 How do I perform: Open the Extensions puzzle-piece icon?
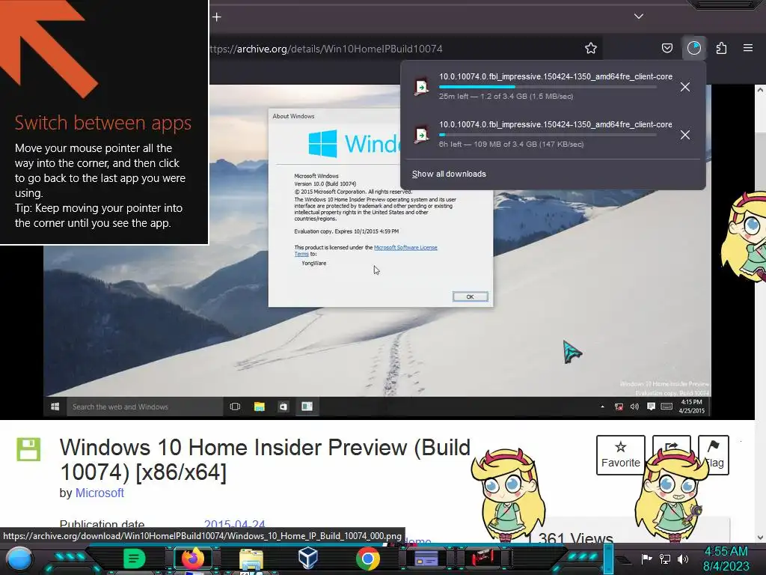[x=721, y=48]
